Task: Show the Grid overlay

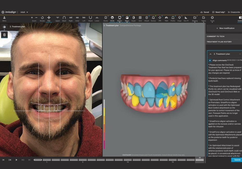Action: (140, 19)
